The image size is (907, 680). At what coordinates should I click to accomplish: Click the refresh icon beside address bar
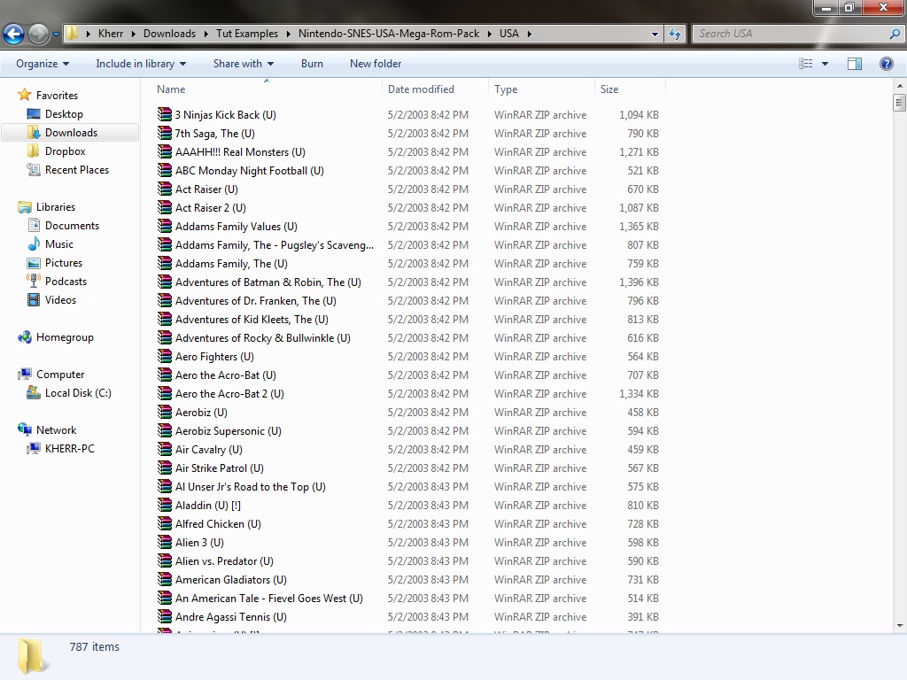676,34
